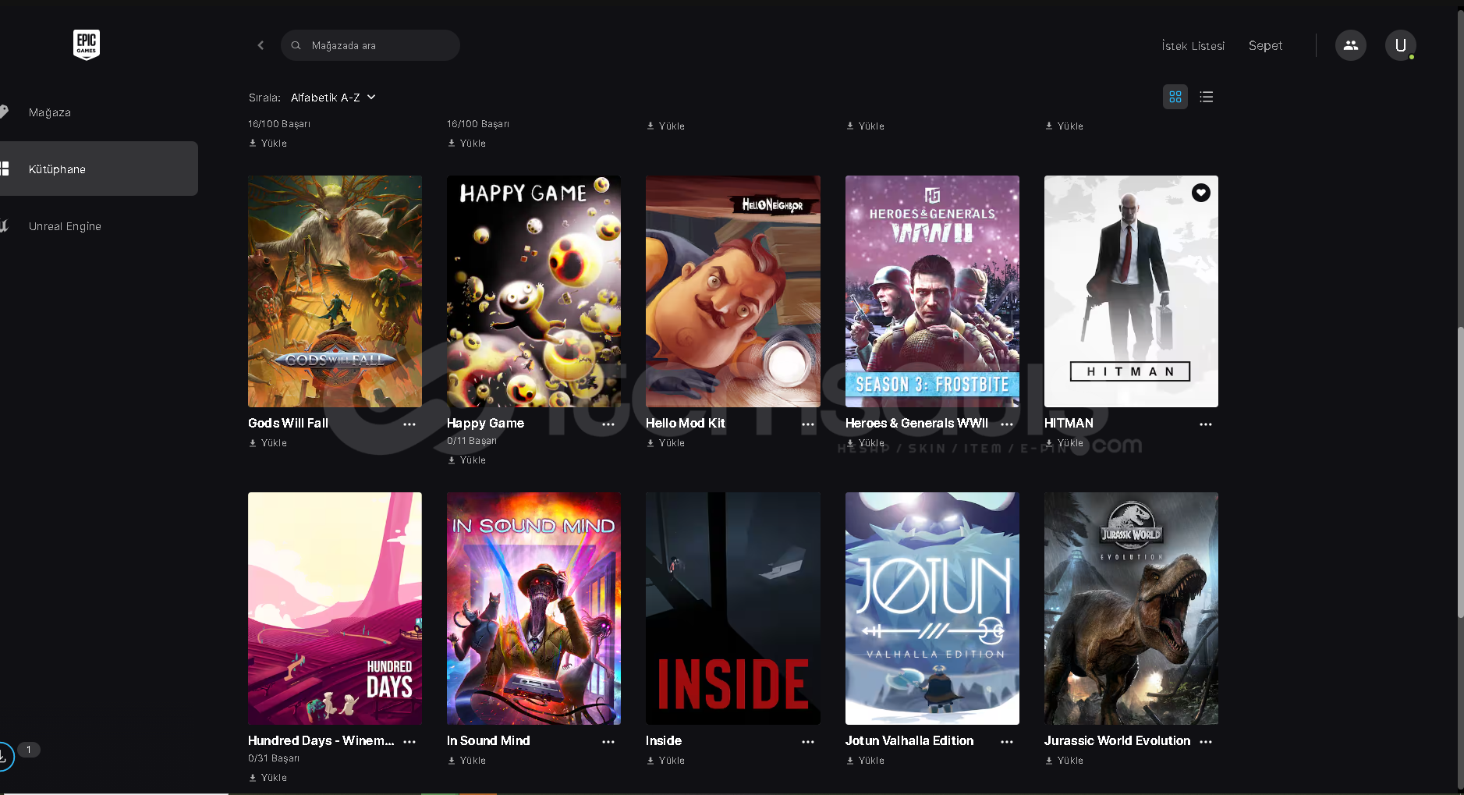Click Happy Game title text
The image size is (1464, 795).
pos(485,423)
